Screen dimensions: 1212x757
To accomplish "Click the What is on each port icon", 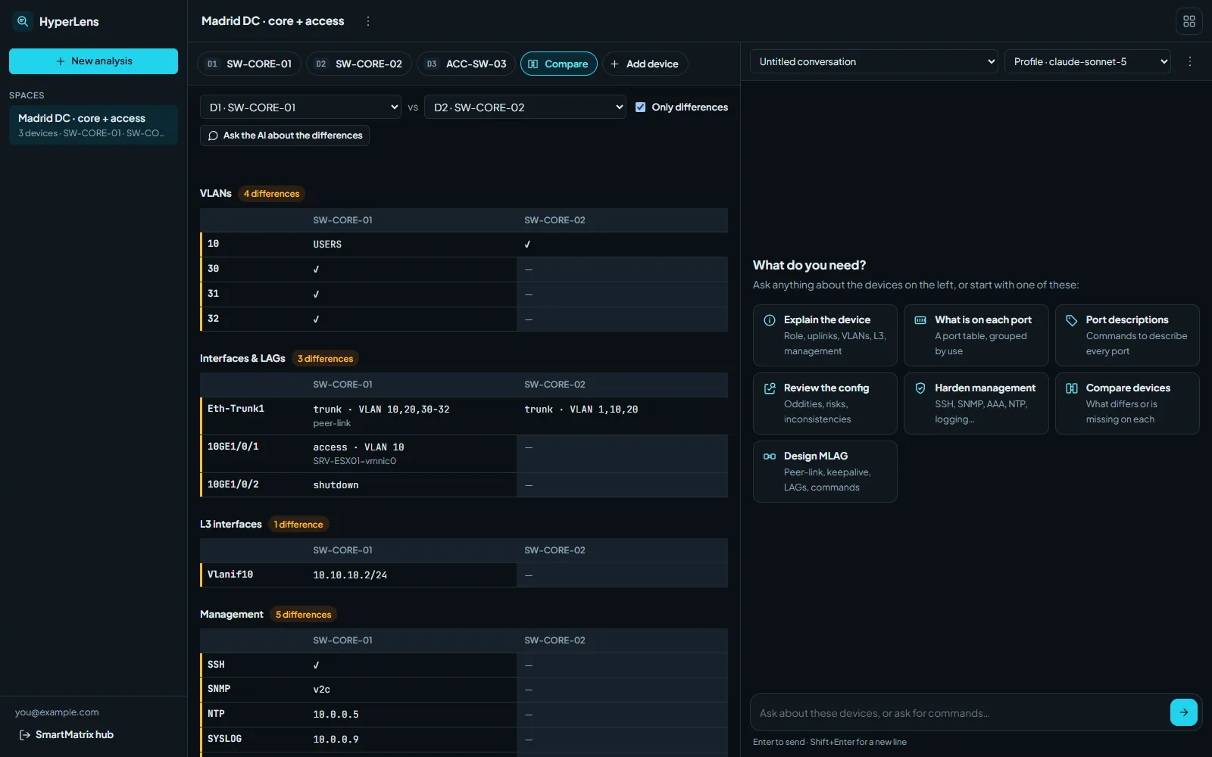I will click(x=920, y=320).
